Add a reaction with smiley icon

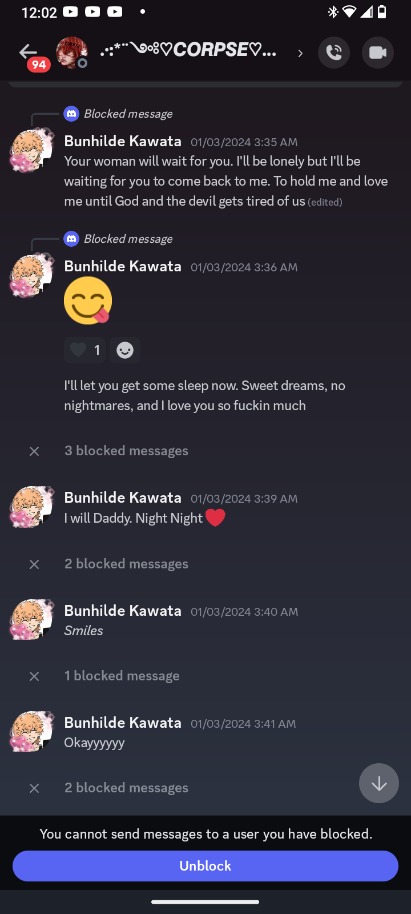click(125, 350)
